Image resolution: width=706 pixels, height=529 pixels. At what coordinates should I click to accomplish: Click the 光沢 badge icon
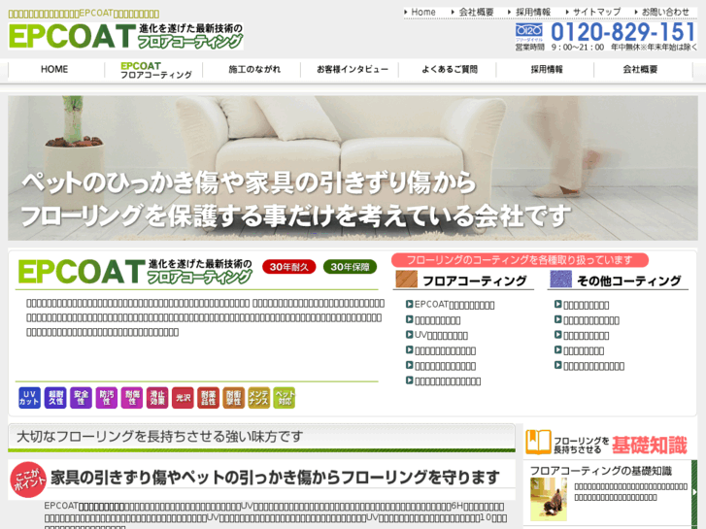(183, 398)
